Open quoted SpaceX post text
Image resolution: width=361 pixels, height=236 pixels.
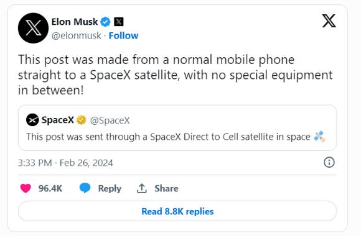pos(168,137)
